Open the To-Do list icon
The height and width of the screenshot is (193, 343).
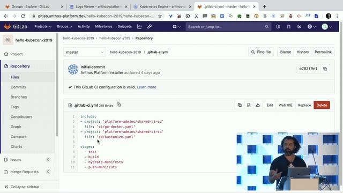point(299,26)
